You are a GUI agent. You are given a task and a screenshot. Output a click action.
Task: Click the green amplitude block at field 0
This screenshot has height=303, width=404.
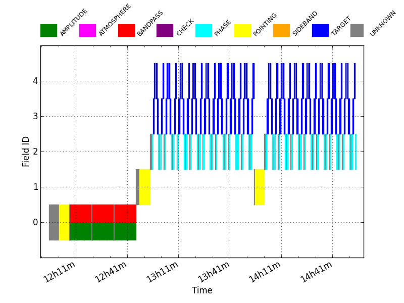tap(103, 231)
